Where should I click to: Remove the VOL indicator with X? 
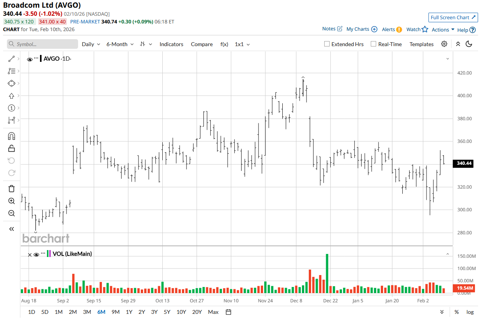[30, 255]
